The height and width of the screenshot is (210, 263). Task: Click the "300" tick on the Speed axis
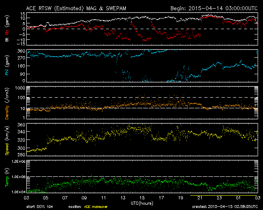coord(21,148)
